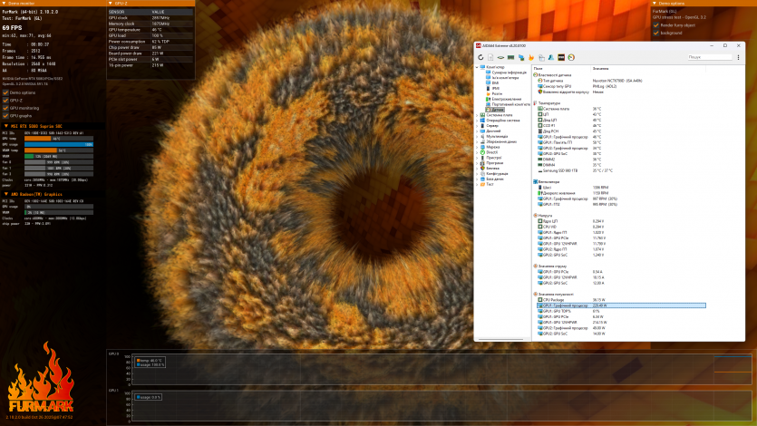Viewport: 757px width, 426px height.
Task: Click the AIDA64 refresh toolbar icon
Action: click(481, 57)
